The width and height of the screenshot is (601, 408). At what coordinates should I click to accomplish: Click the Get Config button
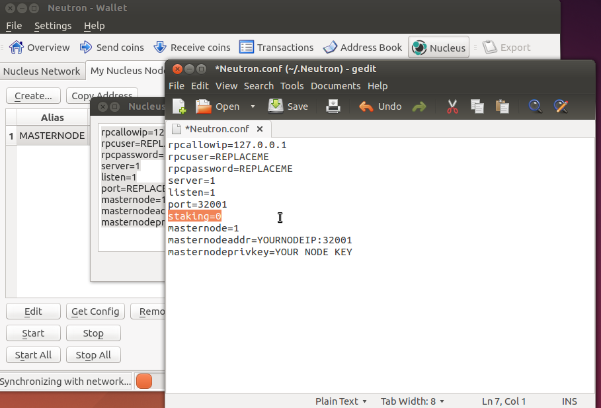pyautogui.click(x=95, y=311)
